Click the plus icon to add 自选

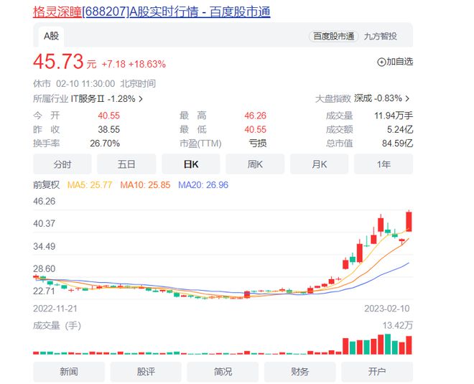(381, 62)
